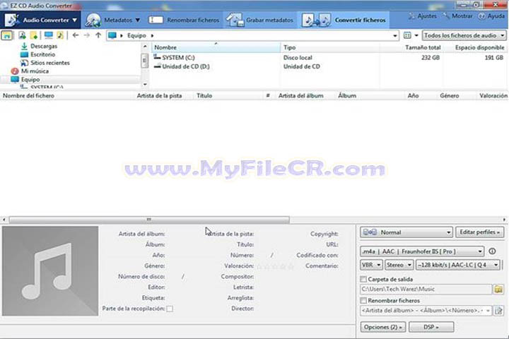
Task: Click the output folder path field
Action: [426, 289]
